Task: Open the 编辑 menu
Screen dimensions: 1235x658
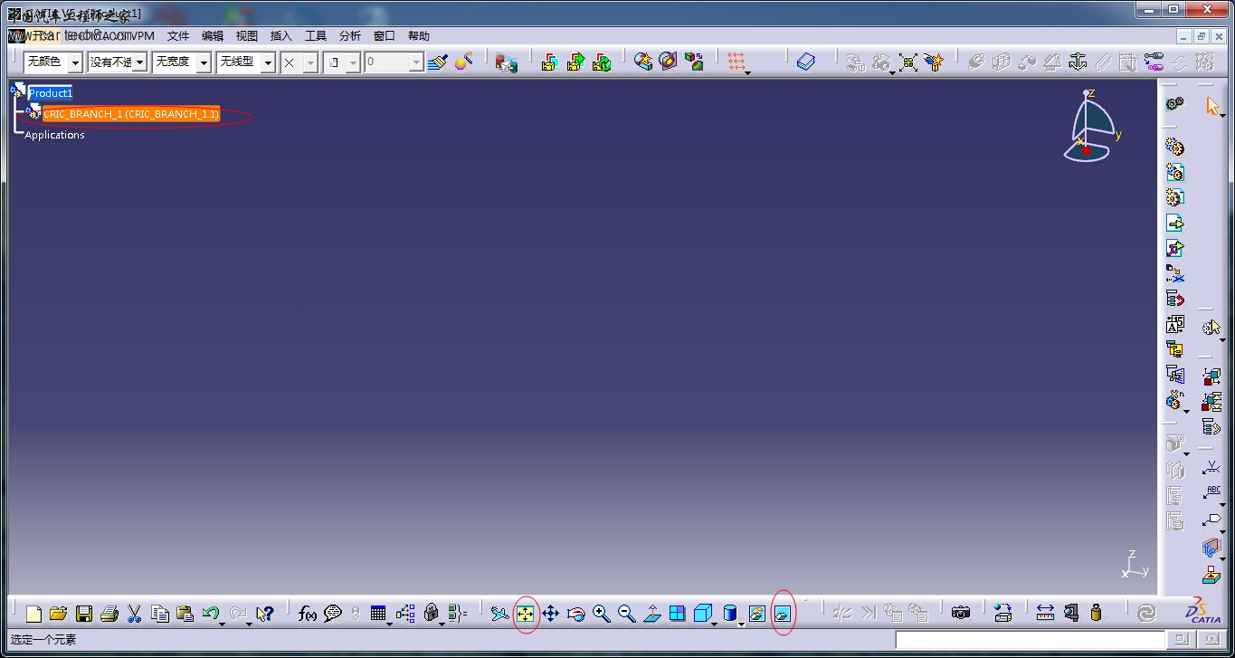Action: (213, 35)
